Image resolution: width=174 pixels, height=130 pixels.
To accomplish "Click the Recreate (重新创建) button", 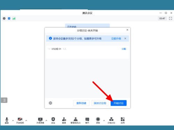I will pos(81,103).
